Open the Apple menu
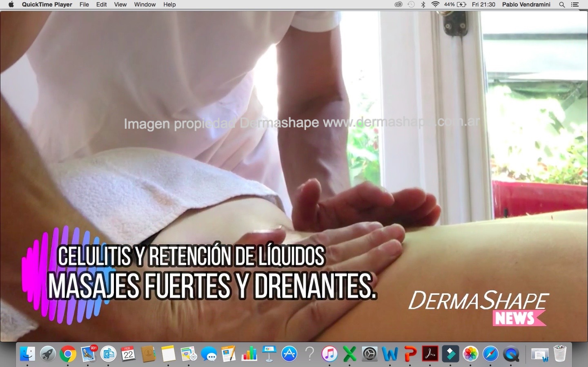This screenshot has width=588, height=367. tap(11, 4)
